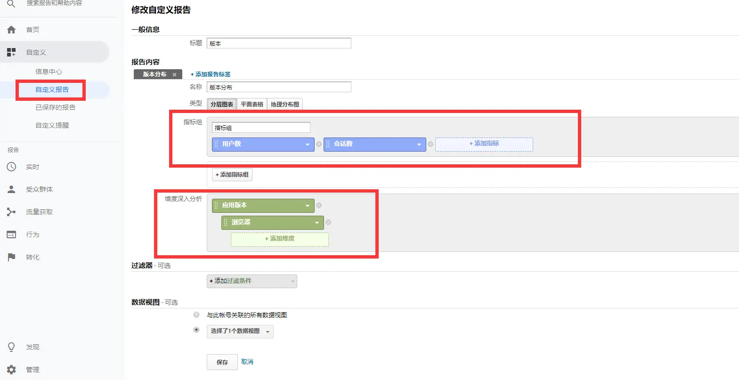Select the 平面表格 type tab
This screenshot has width=739, height=380.
point(252,104)
